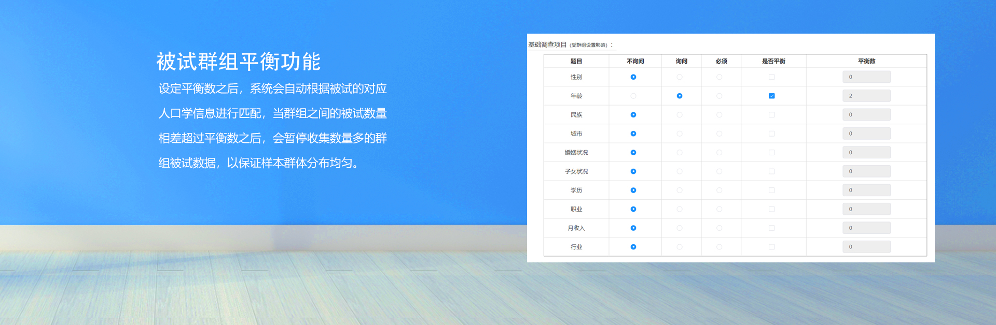Select 必须 radio for 城市 row
The image size is (996, 325).
[719, 134]
